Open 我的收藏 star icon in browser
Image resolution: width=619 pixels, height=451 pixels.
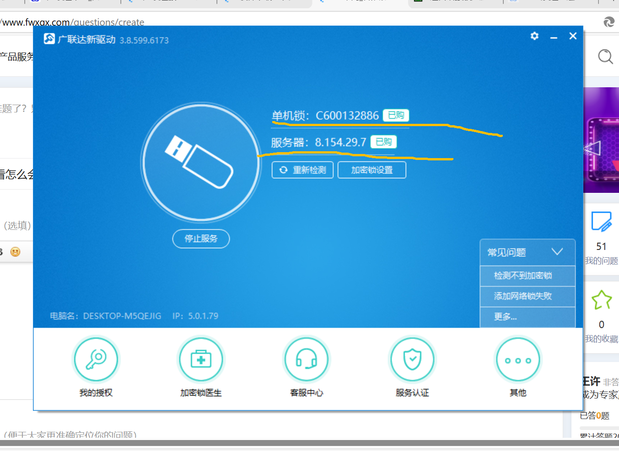click(x=602, y=300)
